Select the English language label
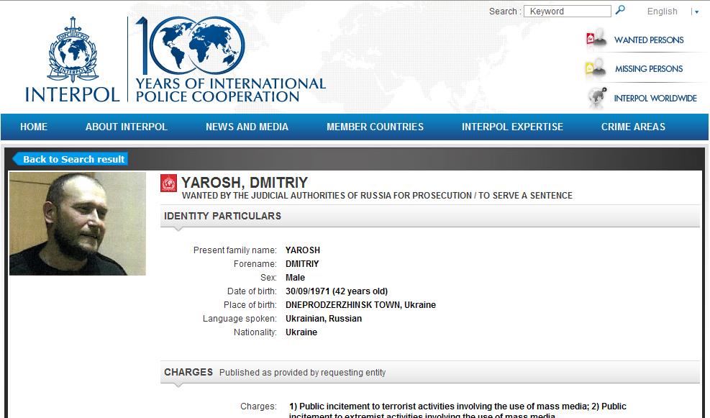Viewport: 710px width, 418px height. point(662,12)
